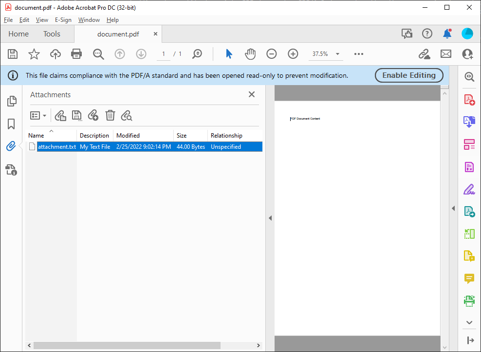Open the File menu
This screenshot has height=352, width=481.
[x=8, y=20]
